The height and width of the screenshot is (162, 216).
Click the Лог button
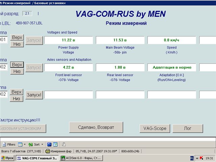point(188,128)
